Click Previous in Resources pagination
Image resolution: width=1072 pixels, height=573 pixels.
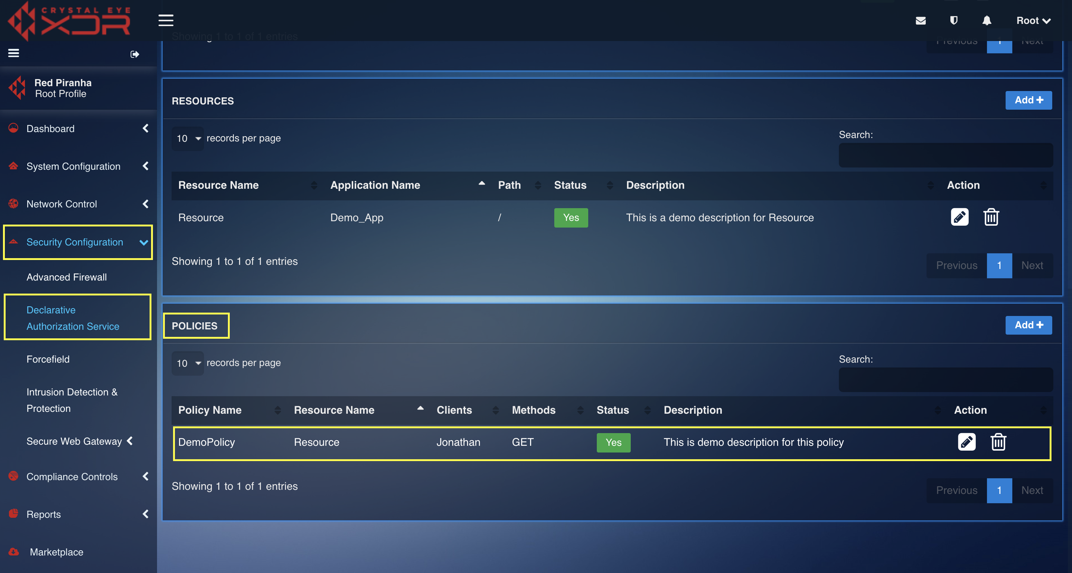(x=956, y=266)
